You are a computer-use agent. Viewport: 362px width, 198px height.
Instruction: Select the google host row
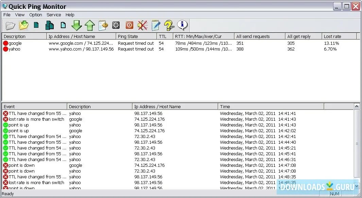click(181, 43)
